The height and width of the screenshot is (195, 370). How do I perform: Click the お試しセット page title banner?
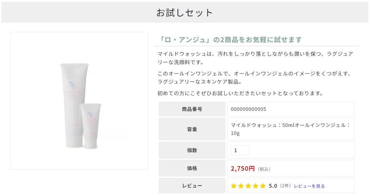click(x=185, y=13)
